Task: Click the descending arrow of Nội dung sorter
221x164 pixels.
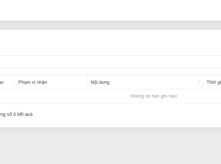Action: [x=199, y=83]
